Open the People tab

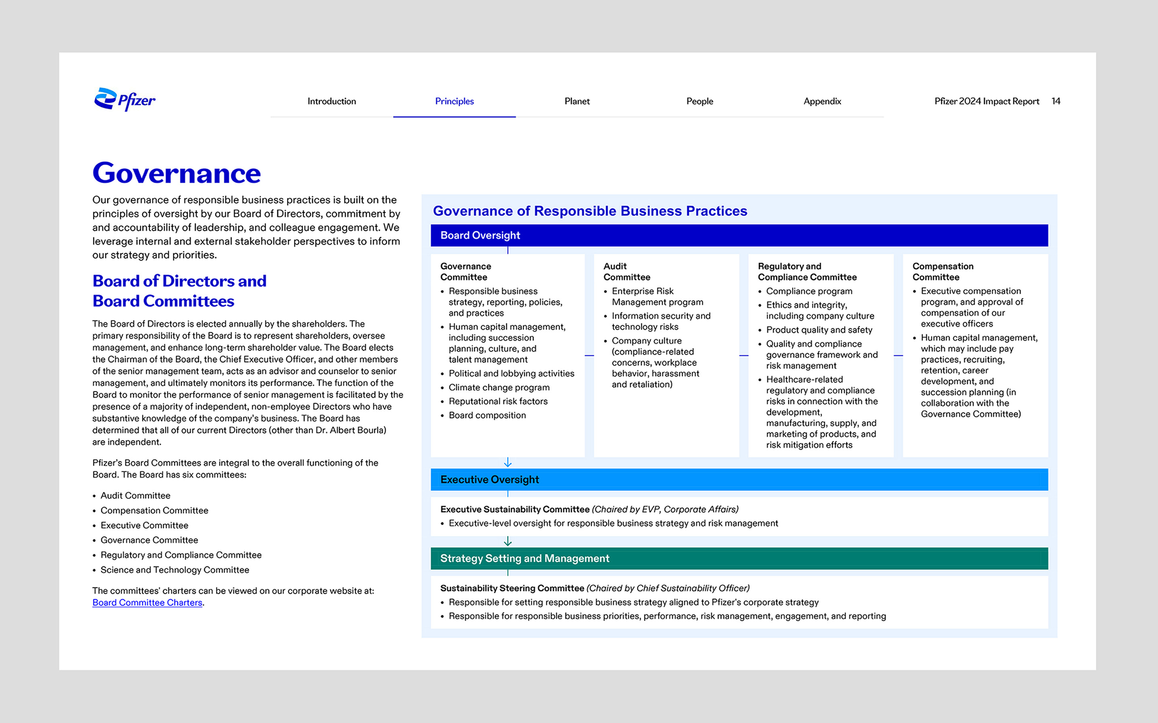(699, 101)
